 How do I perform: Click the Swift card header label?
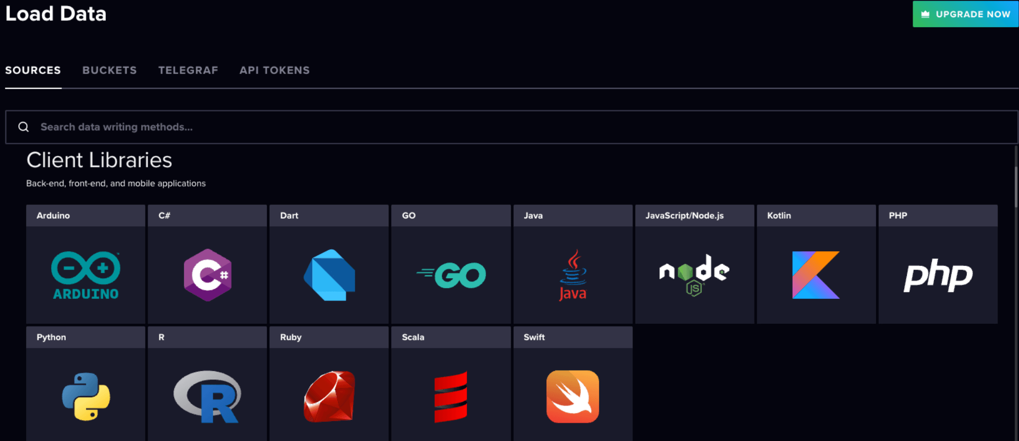[534, 337]
